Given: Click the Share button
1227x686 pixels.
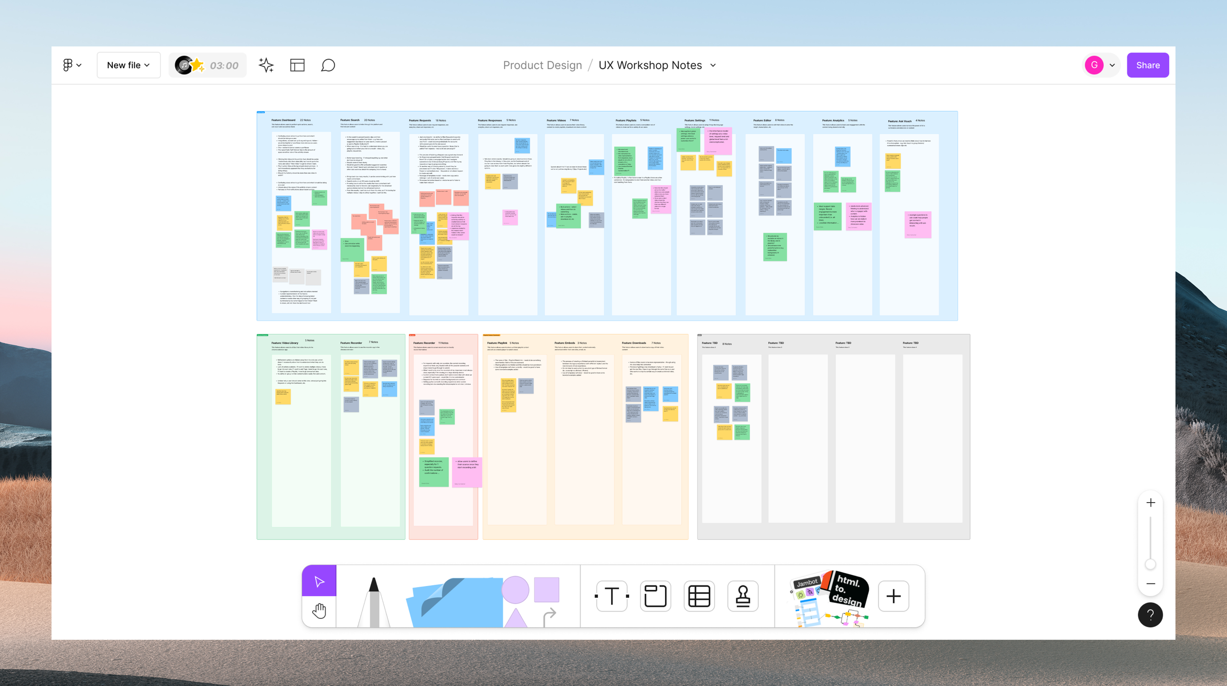Looking at the screenshot, I should [1147, 65].
